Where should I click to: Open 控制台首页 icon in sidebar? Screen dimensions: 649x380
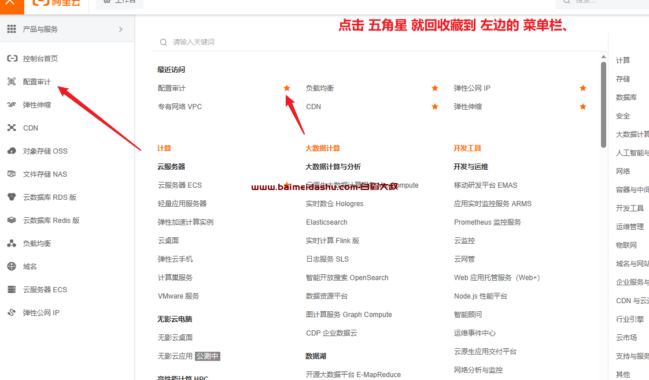point(12,58)
